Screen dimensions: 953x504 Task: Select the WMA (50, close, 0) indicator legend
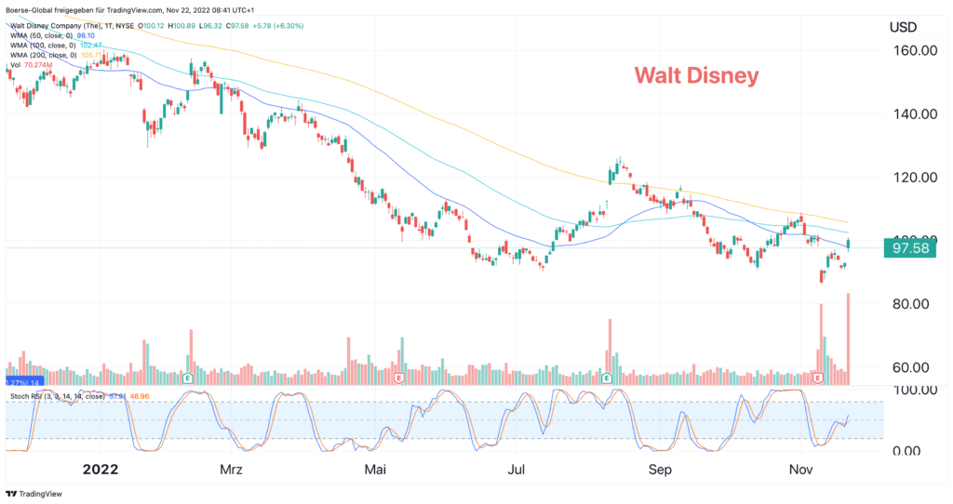pyautogui.click(x=43, y=36)
